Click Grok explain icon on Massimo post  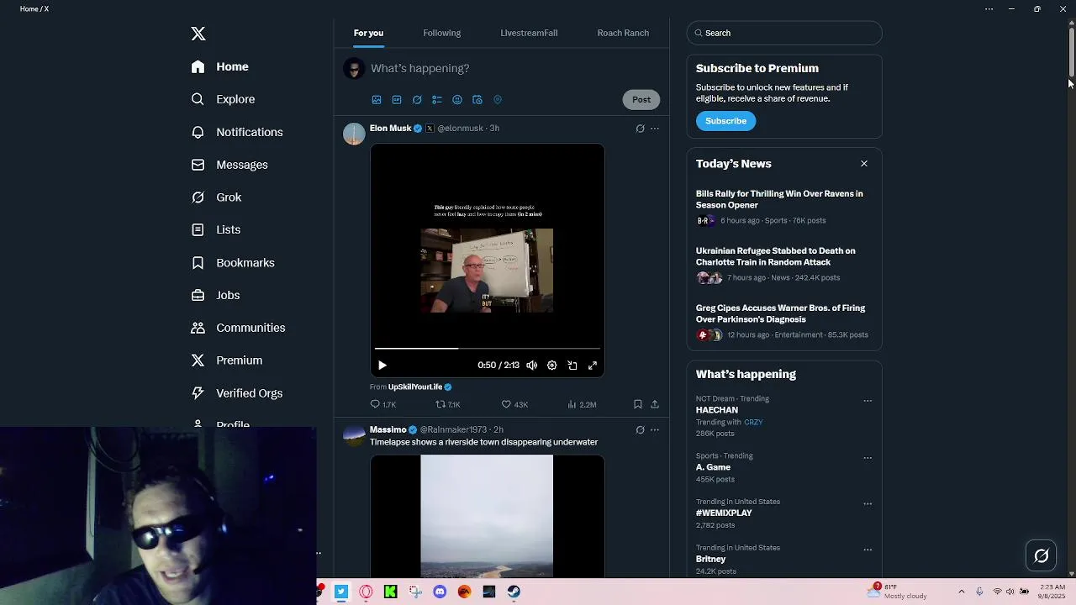640,430
